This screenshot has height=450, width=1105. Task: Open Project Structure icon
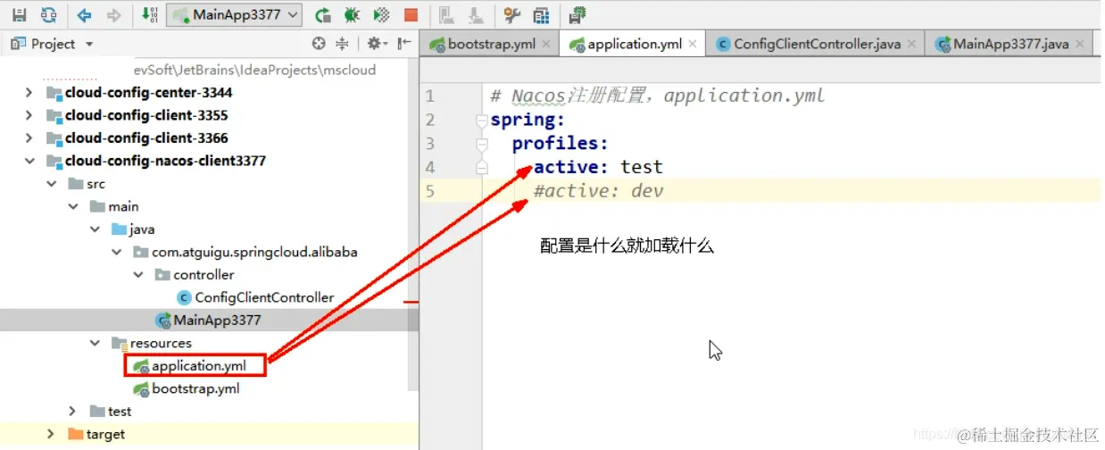click(541, 15)
